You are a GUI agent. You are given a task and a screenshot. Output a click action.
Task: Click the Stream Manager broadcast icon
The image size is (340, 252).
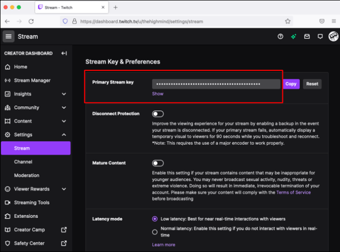7,81
